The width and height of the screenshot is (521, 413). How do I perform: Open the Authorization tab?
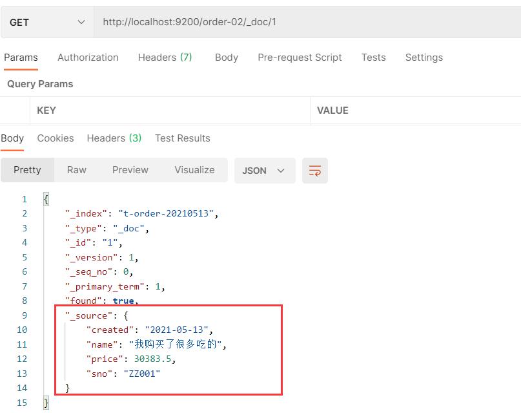[88, 58]
